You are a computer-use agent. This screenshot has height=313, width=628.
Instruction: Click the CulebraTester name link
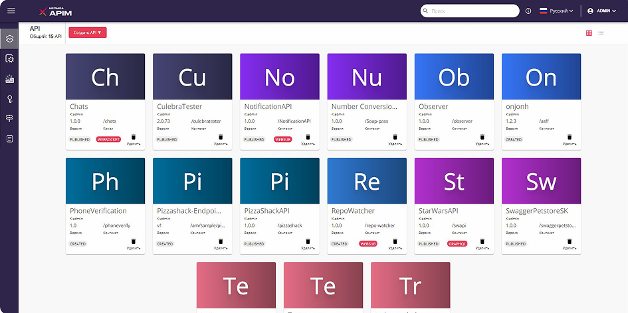coord(179,107)
